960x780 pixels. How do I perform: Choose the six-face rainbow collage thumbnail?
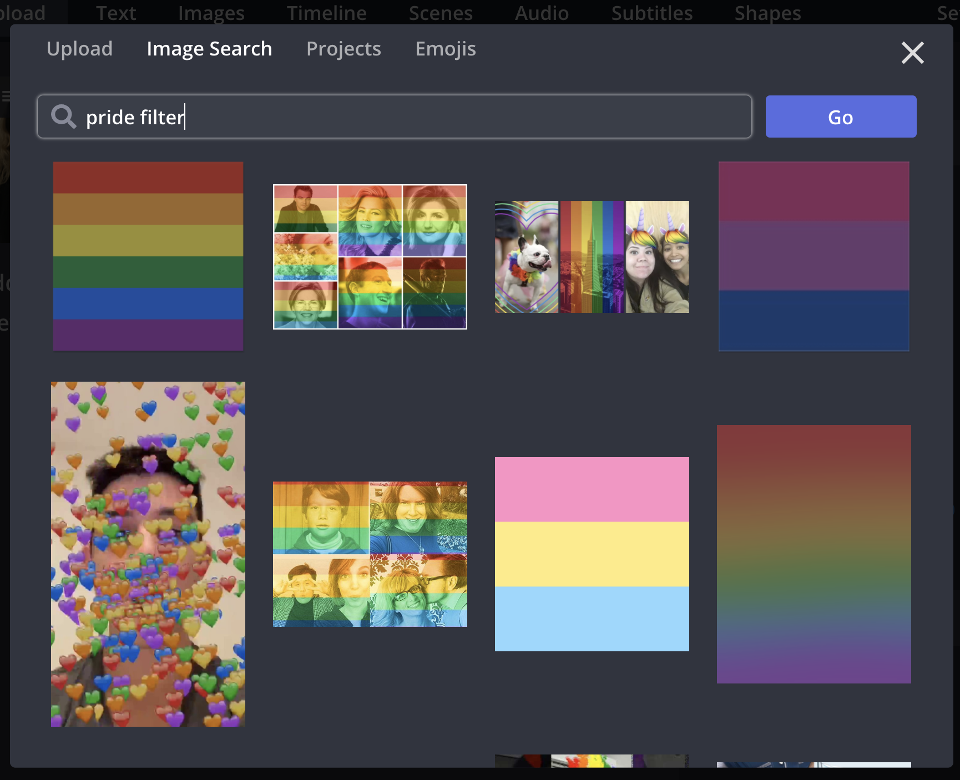pyautogui.click(x=370, y=257)
